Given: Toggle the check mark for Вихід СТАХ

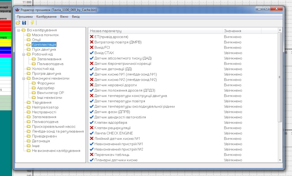Looking at the screenshot, I should click(92, 53).
